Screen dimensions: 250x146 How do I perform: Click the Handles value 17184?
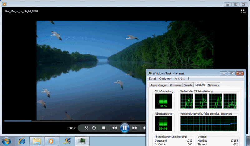pos(234,141)
